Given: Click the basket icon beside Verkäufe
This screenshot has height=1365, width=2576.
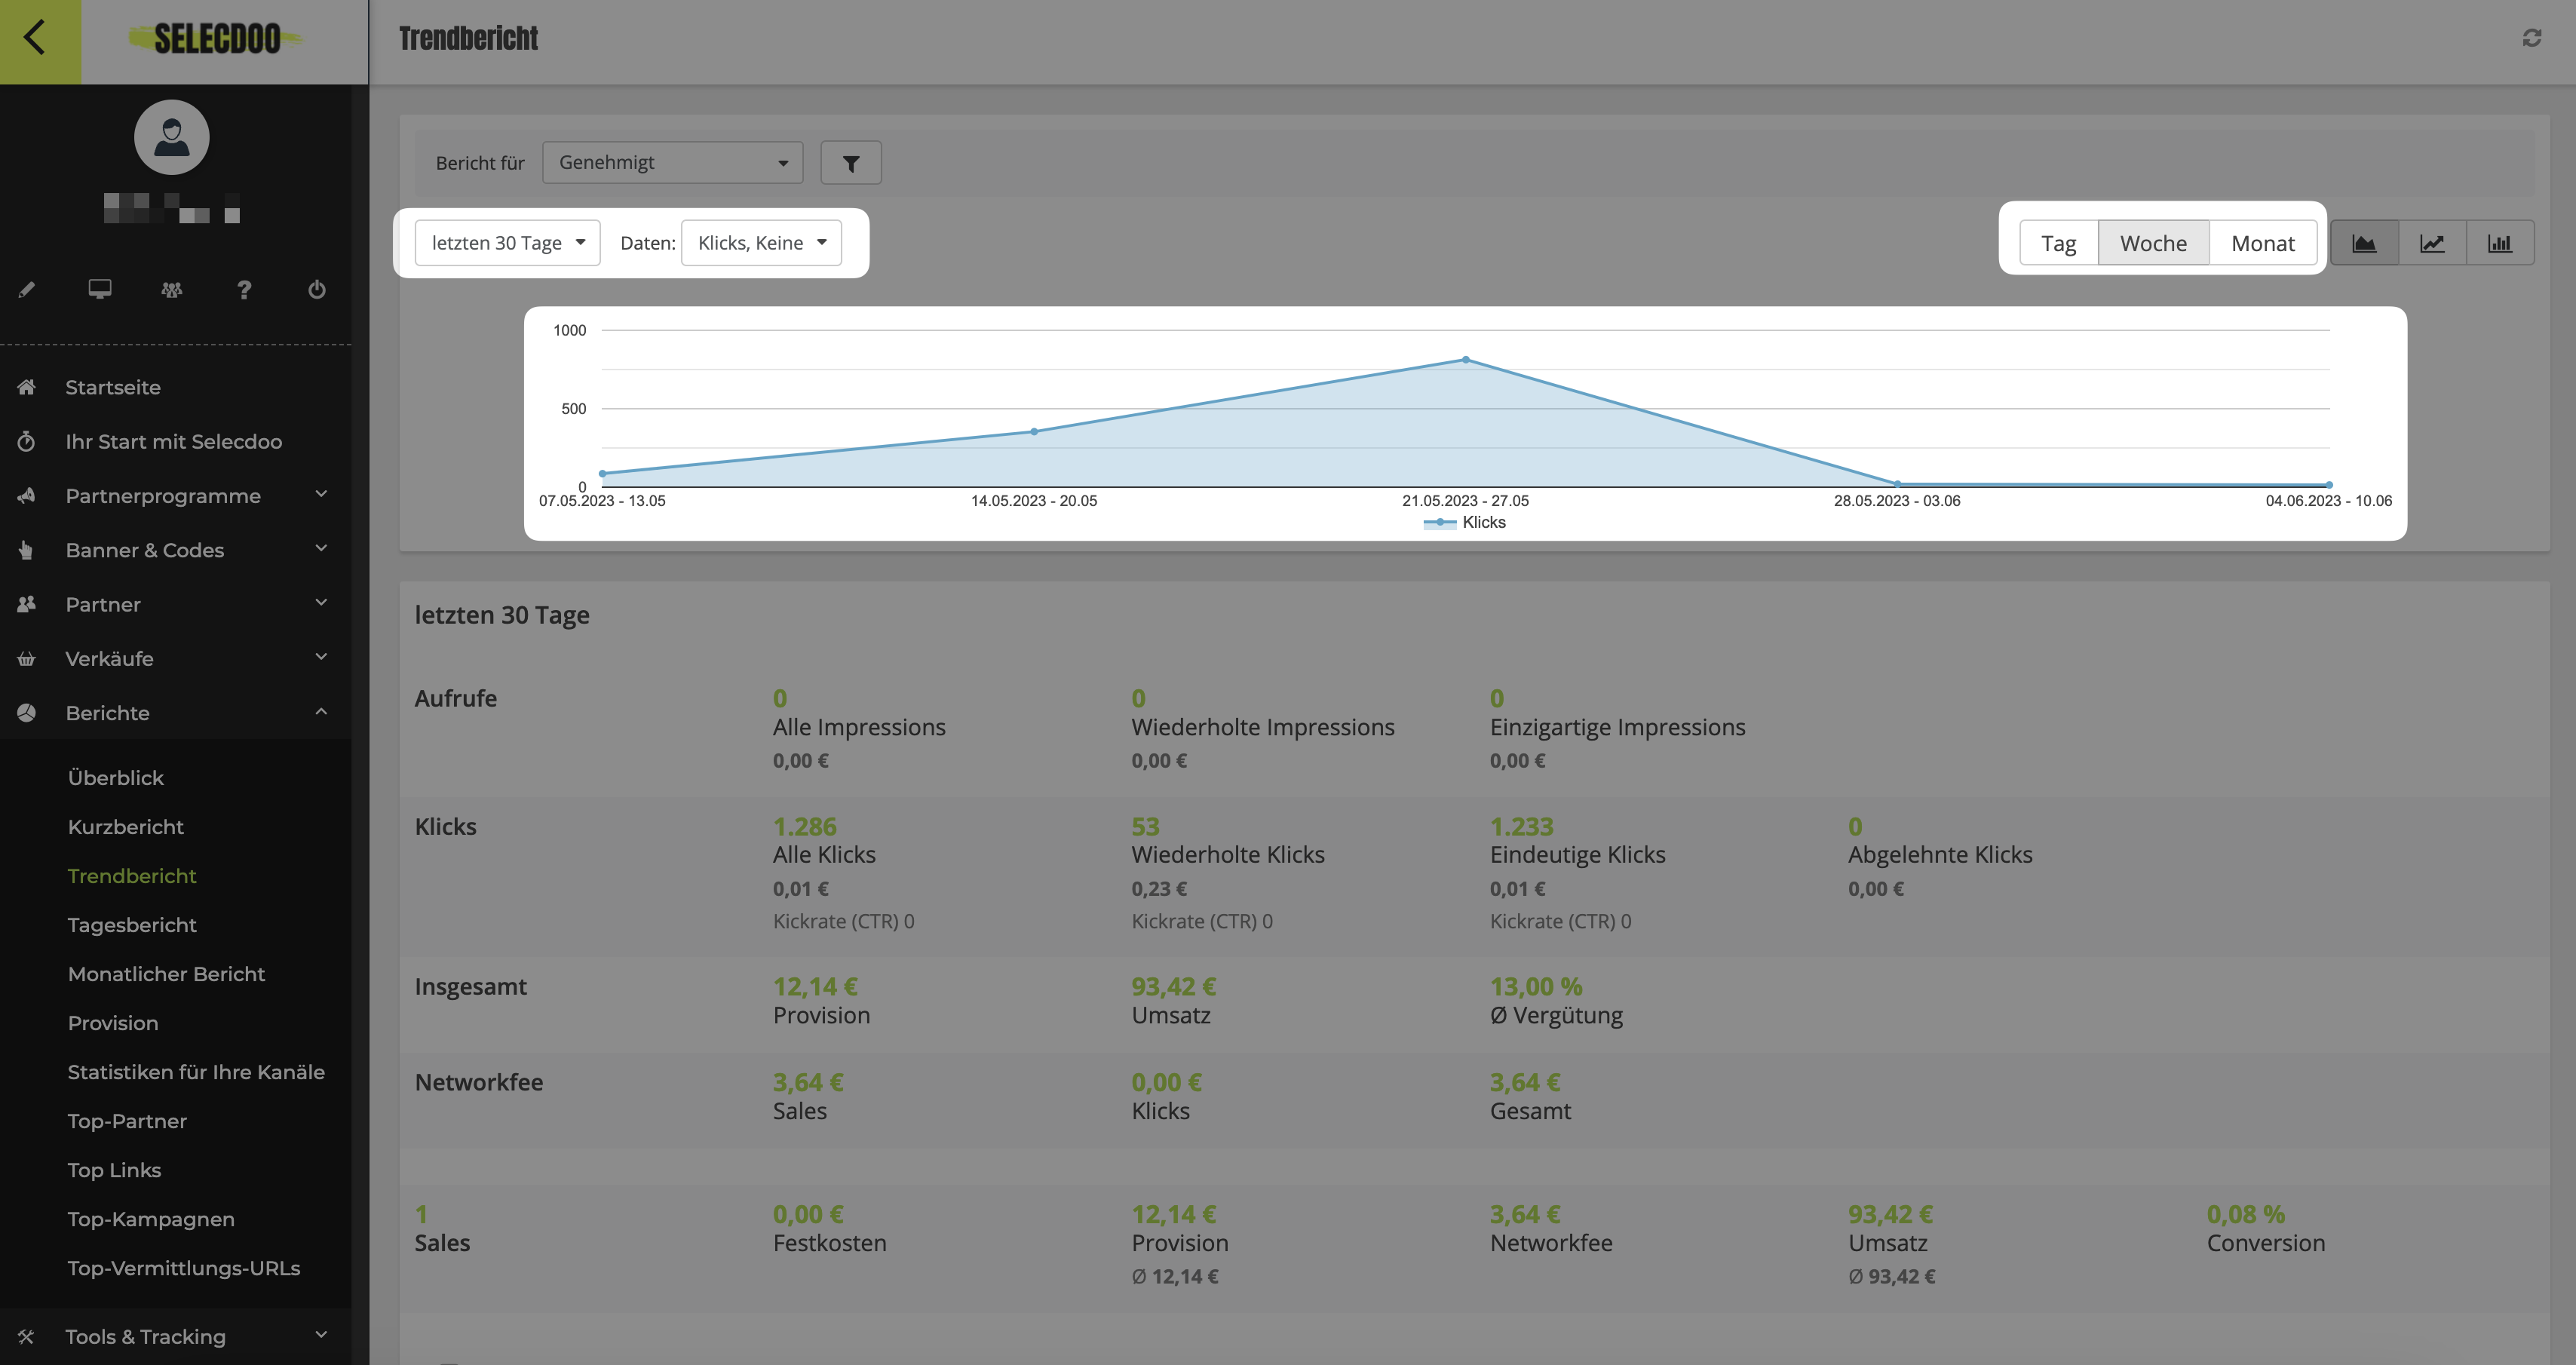Looking at the screenshot, I should point(27,658).
